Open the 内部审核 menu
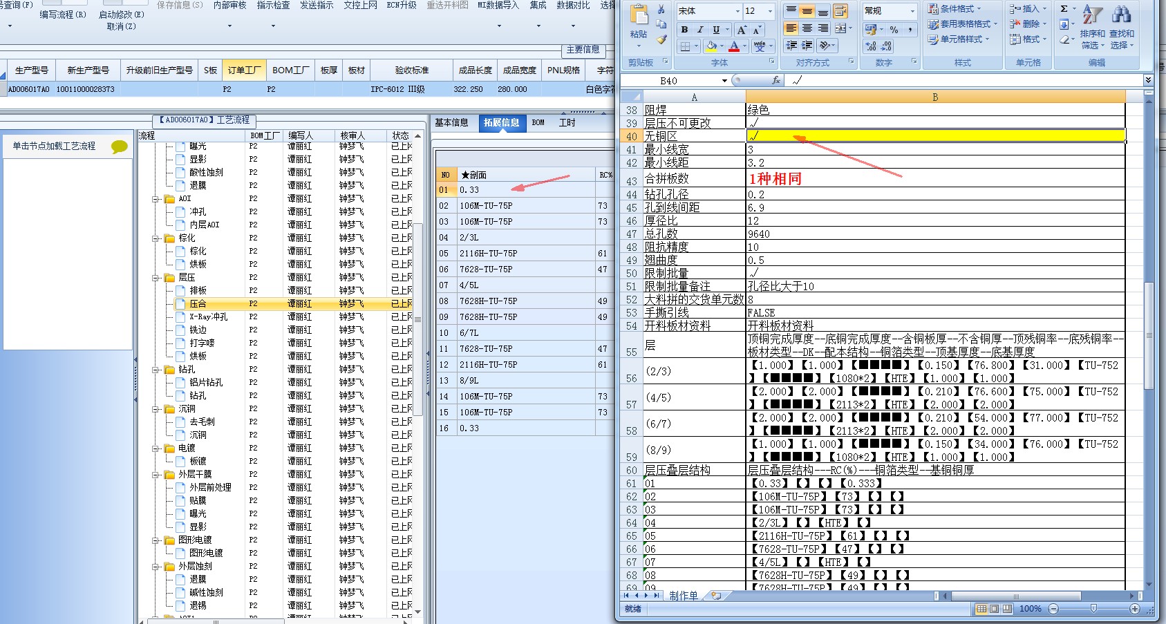The height and width of the screenshot is (624, 1166). tap(229, 5)
